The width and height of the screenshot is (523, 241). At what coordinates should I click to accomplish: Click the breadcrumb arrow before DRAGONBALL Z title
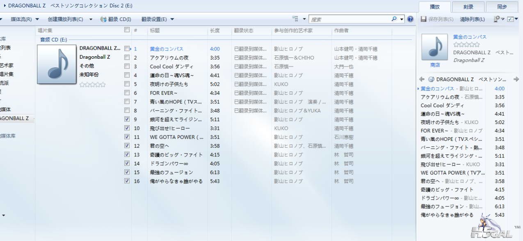[5, 6]
